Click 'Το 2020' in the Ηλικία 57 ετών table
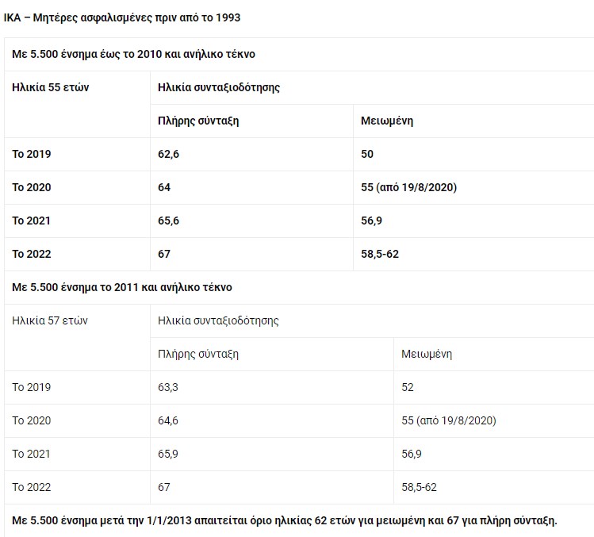 (32, 420)
